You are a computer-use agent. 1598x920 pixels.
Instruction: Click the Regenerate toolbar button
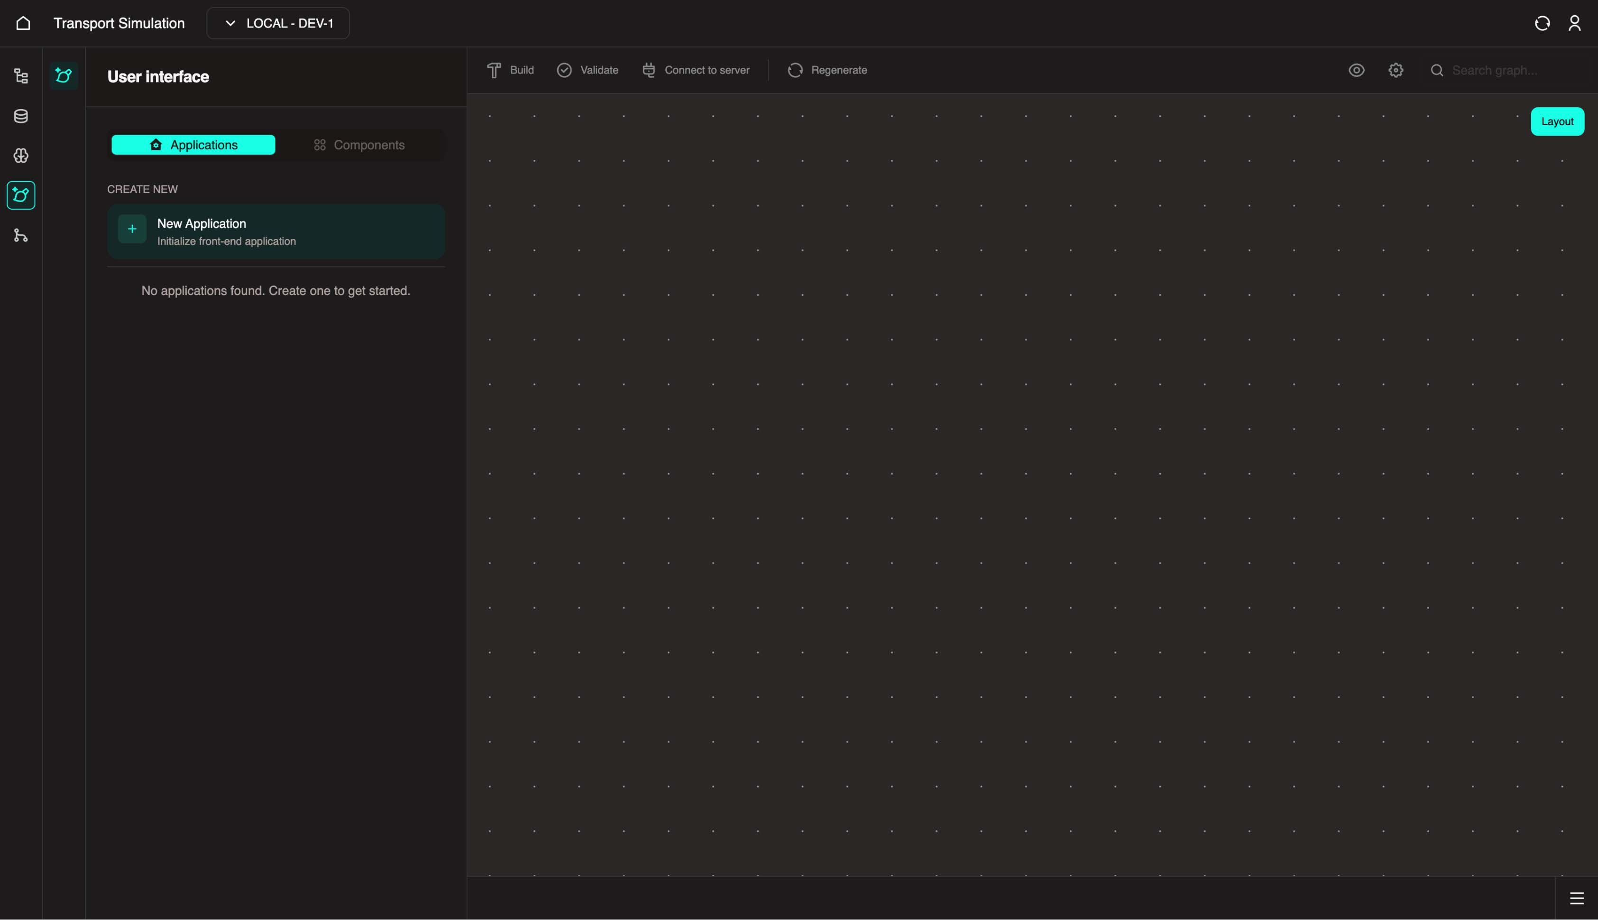tap(827, 70)
